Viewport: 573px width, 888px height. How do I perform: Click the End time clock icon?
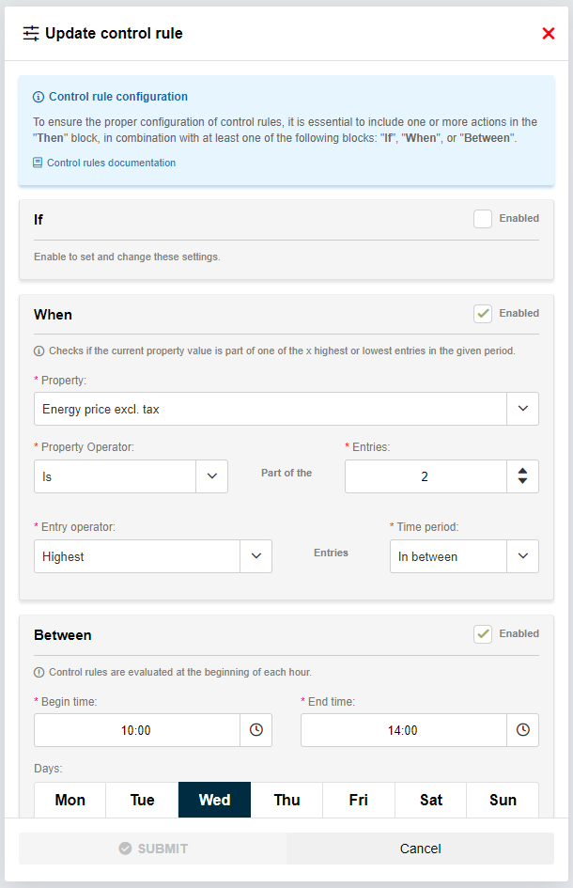click(522, 730)
